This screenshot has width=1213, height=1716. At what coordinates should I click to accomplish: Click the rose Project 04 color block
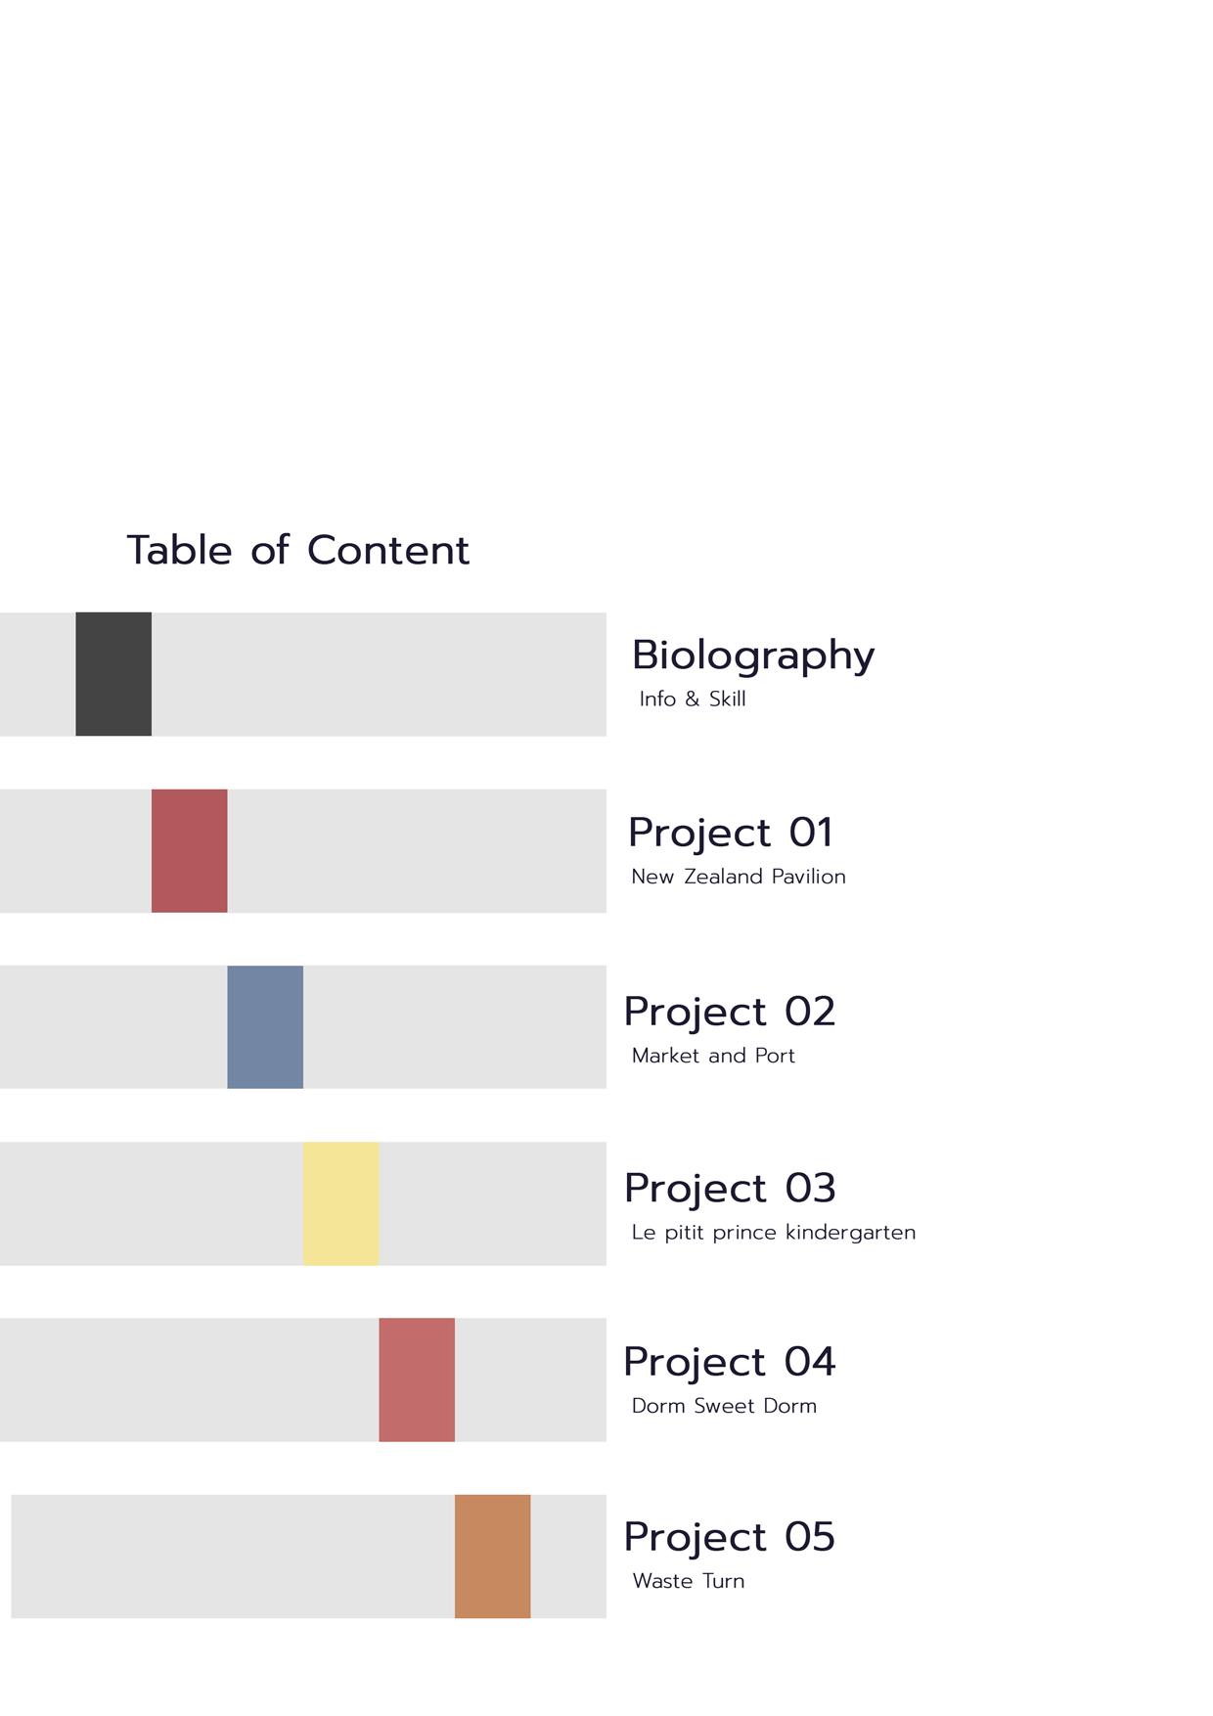[x=417, y=1379]
